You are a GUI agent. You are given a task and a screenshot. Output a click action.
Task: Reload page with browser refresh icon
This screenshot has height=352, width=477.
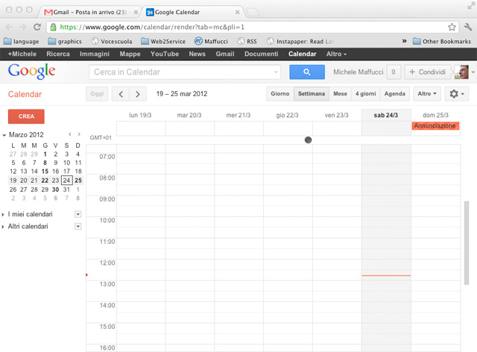[37, 27]
